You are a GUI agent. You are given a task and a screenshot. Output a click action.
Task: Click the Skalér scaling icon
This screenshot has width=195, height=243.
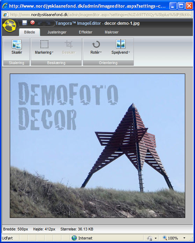coord(17,44)
